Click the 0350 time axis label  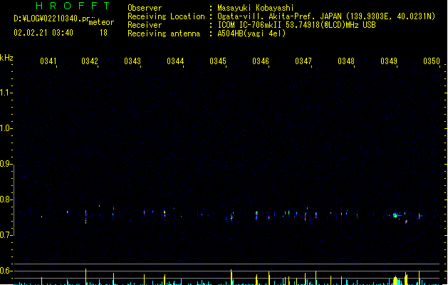(x=432, y=61)
